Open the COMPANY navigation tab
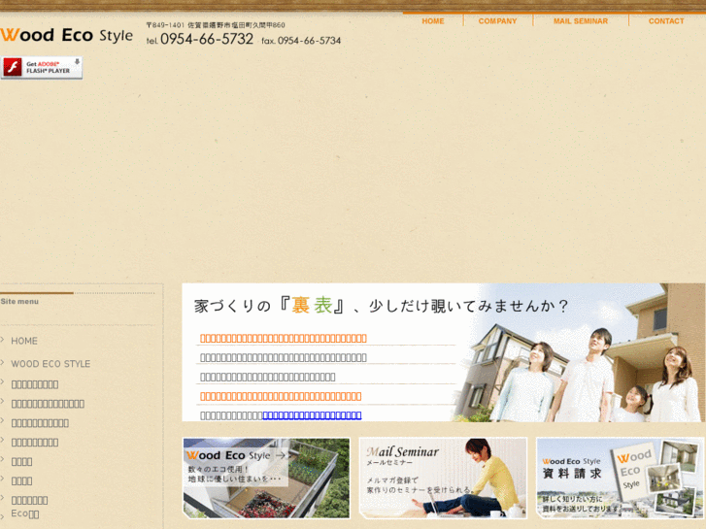The image size is (706, 529). click(x=497, y=21)
